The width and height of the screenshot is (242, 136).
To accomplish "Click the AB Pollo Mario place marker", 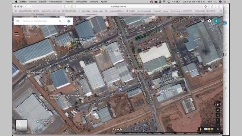I will tap(70, 45).
